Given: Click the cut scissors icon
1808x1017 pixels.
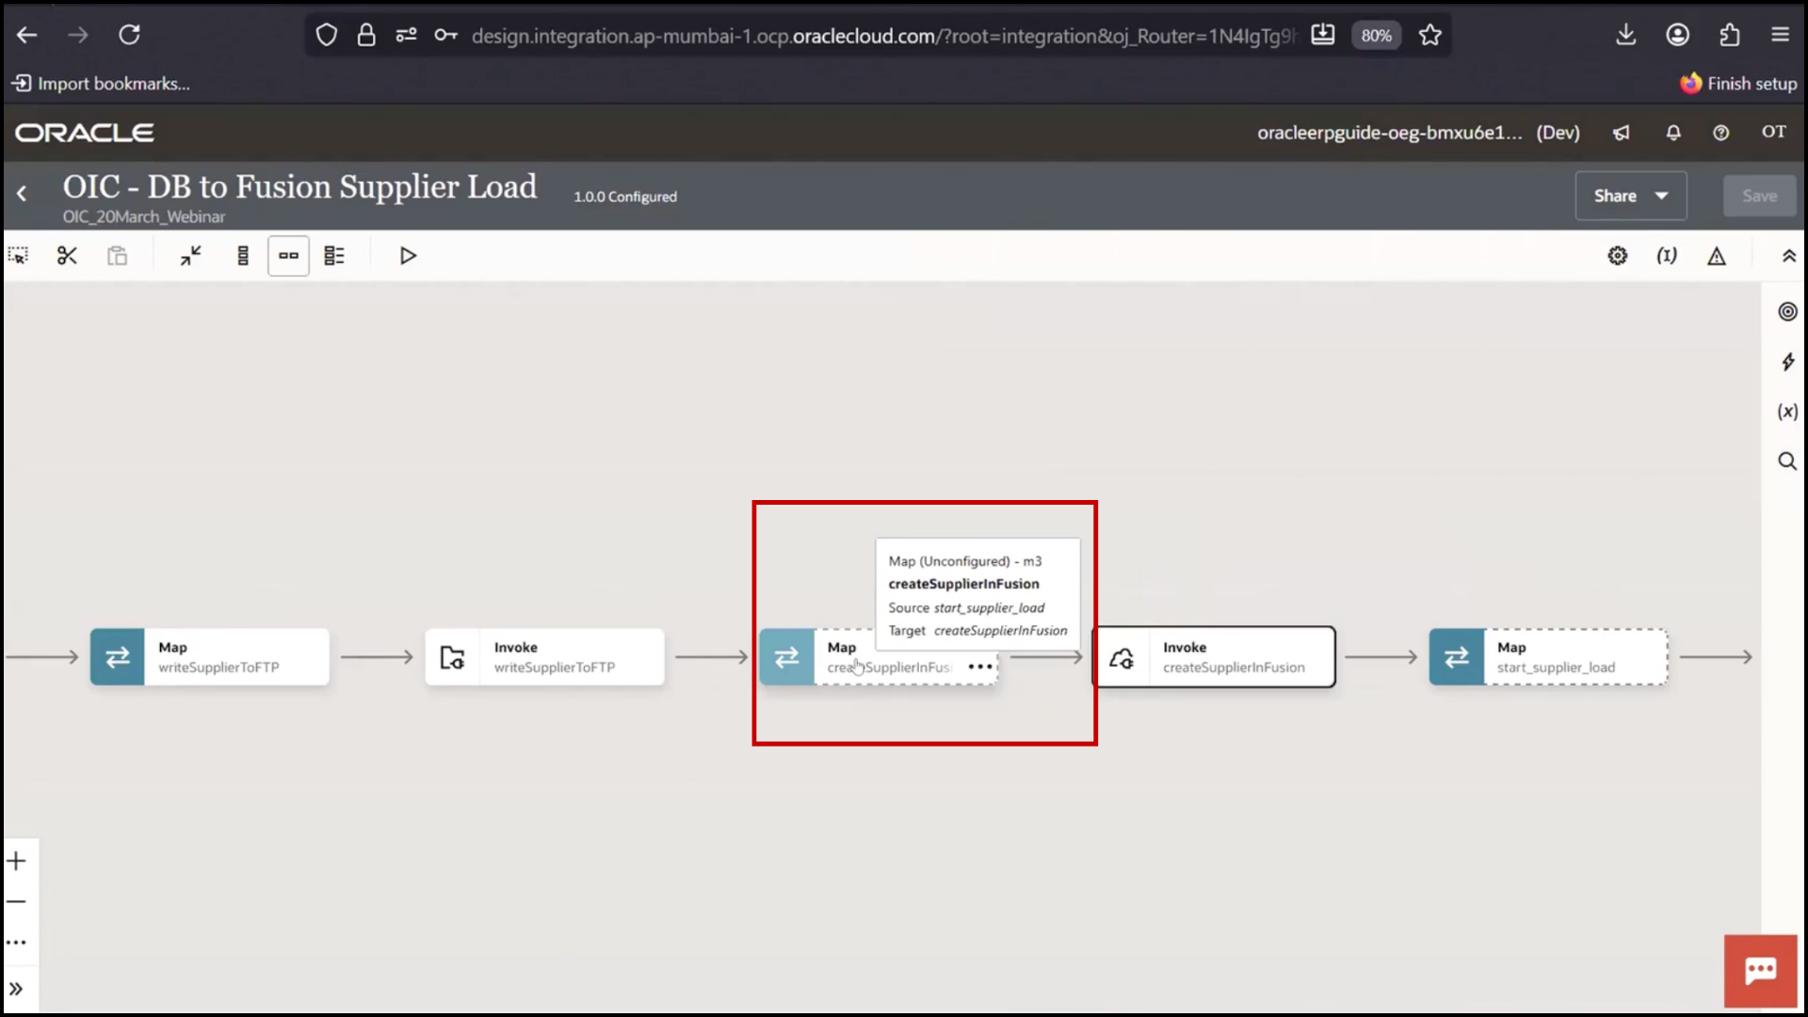Looking at the screenshot, I should [67, 255].
